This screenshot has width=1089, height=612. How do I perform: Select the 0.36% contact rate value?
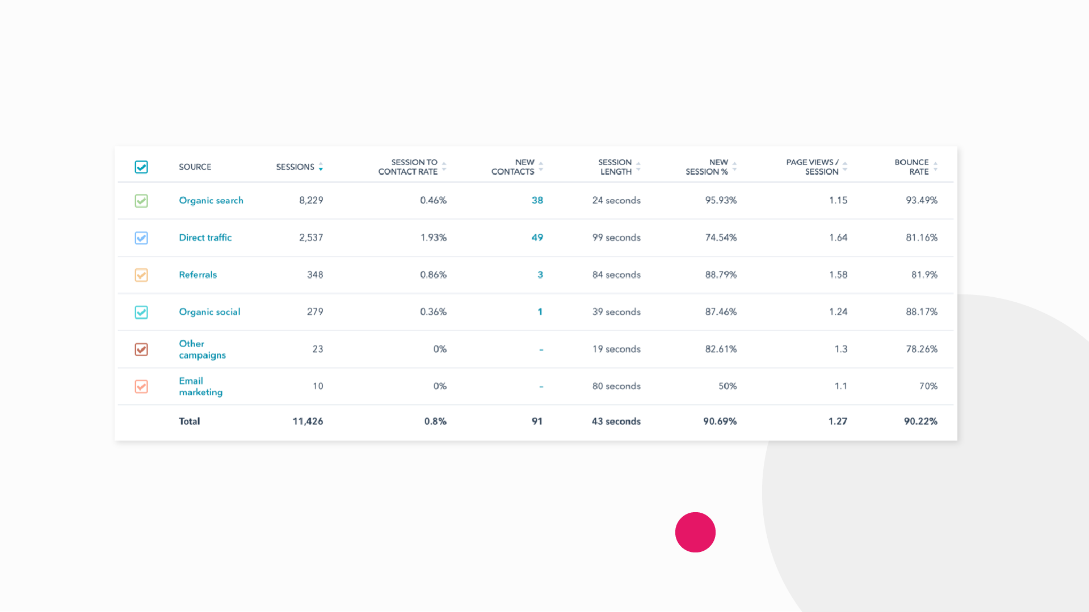[x=434, y=312]
